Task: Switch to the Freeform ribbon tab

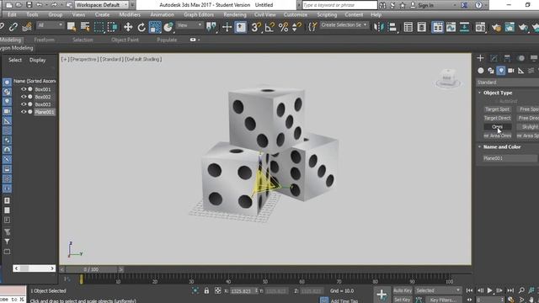Action: click(x=45, y=40)
